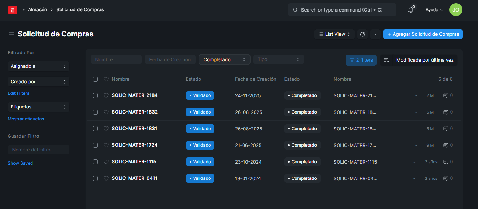Open the Completado status dropdown
Viewport: 478px width, 209px height.
click(x=224, y=60)
